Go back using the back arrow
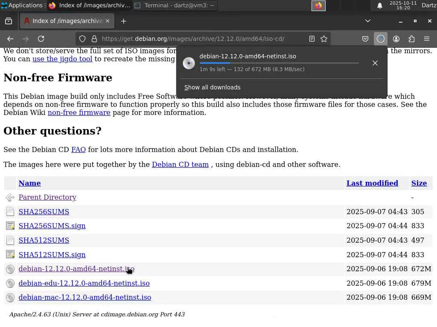437x327 pixels. click(10, 39)
